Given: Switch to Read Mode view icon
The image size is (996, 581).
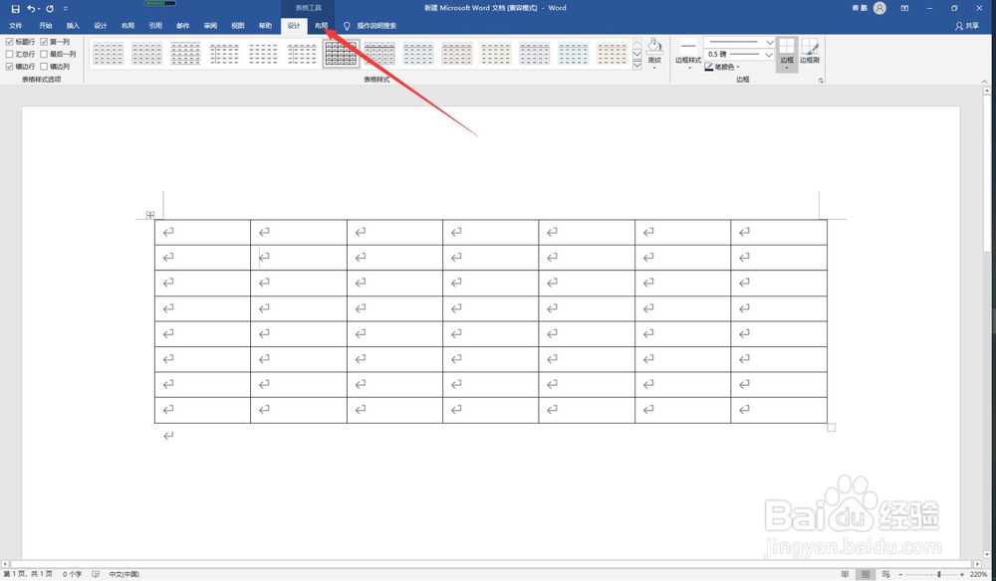Looking at the screenshot, I should 845,574.
